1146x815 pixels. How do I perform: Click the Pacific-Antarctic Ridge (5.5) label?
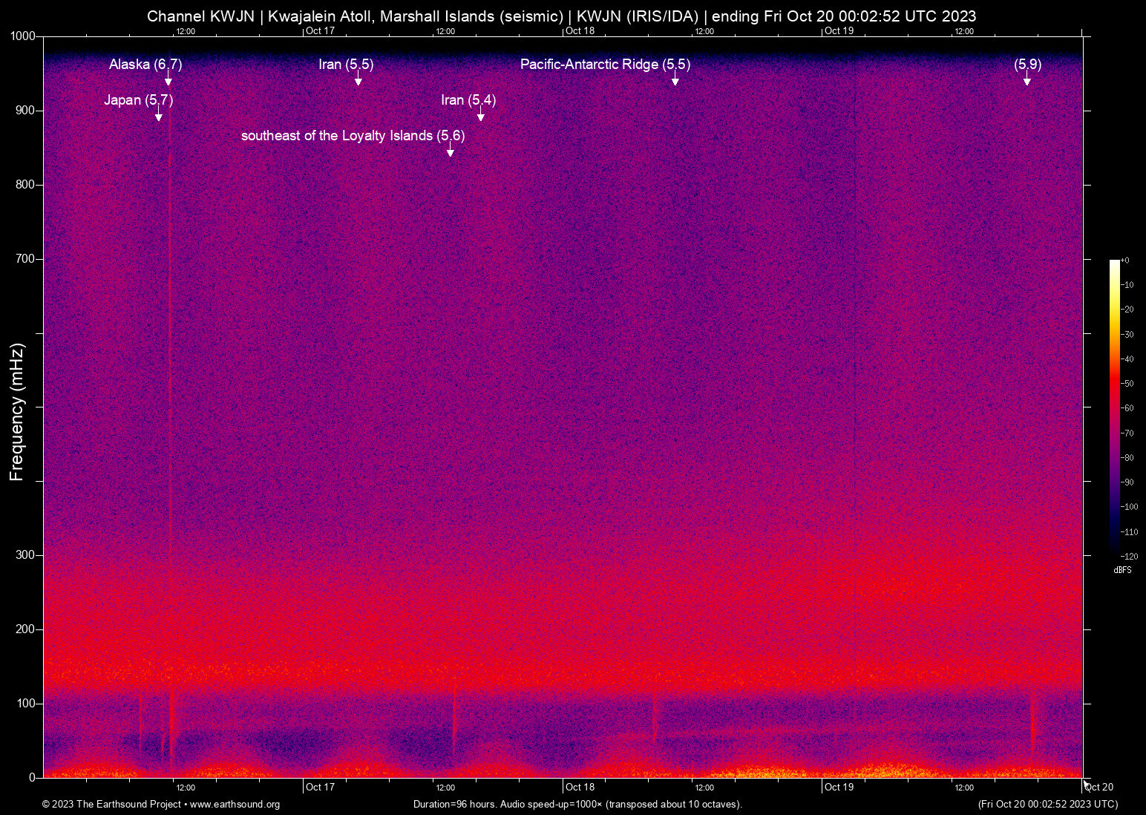tap(606, 65)
